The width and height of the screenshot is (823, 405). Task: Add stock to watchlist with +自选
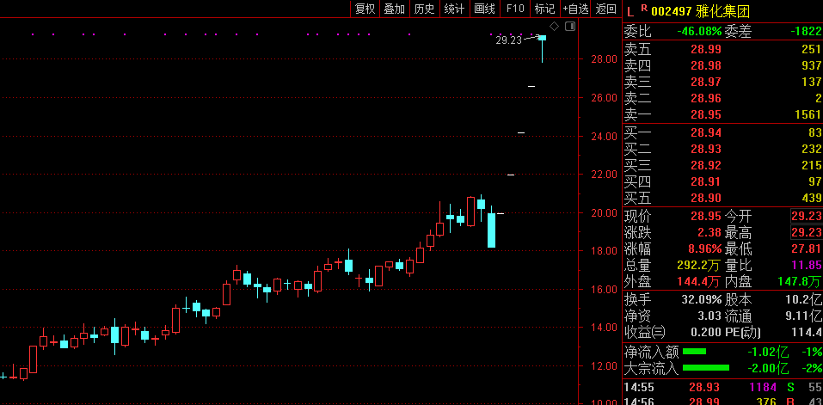[575, 9]
